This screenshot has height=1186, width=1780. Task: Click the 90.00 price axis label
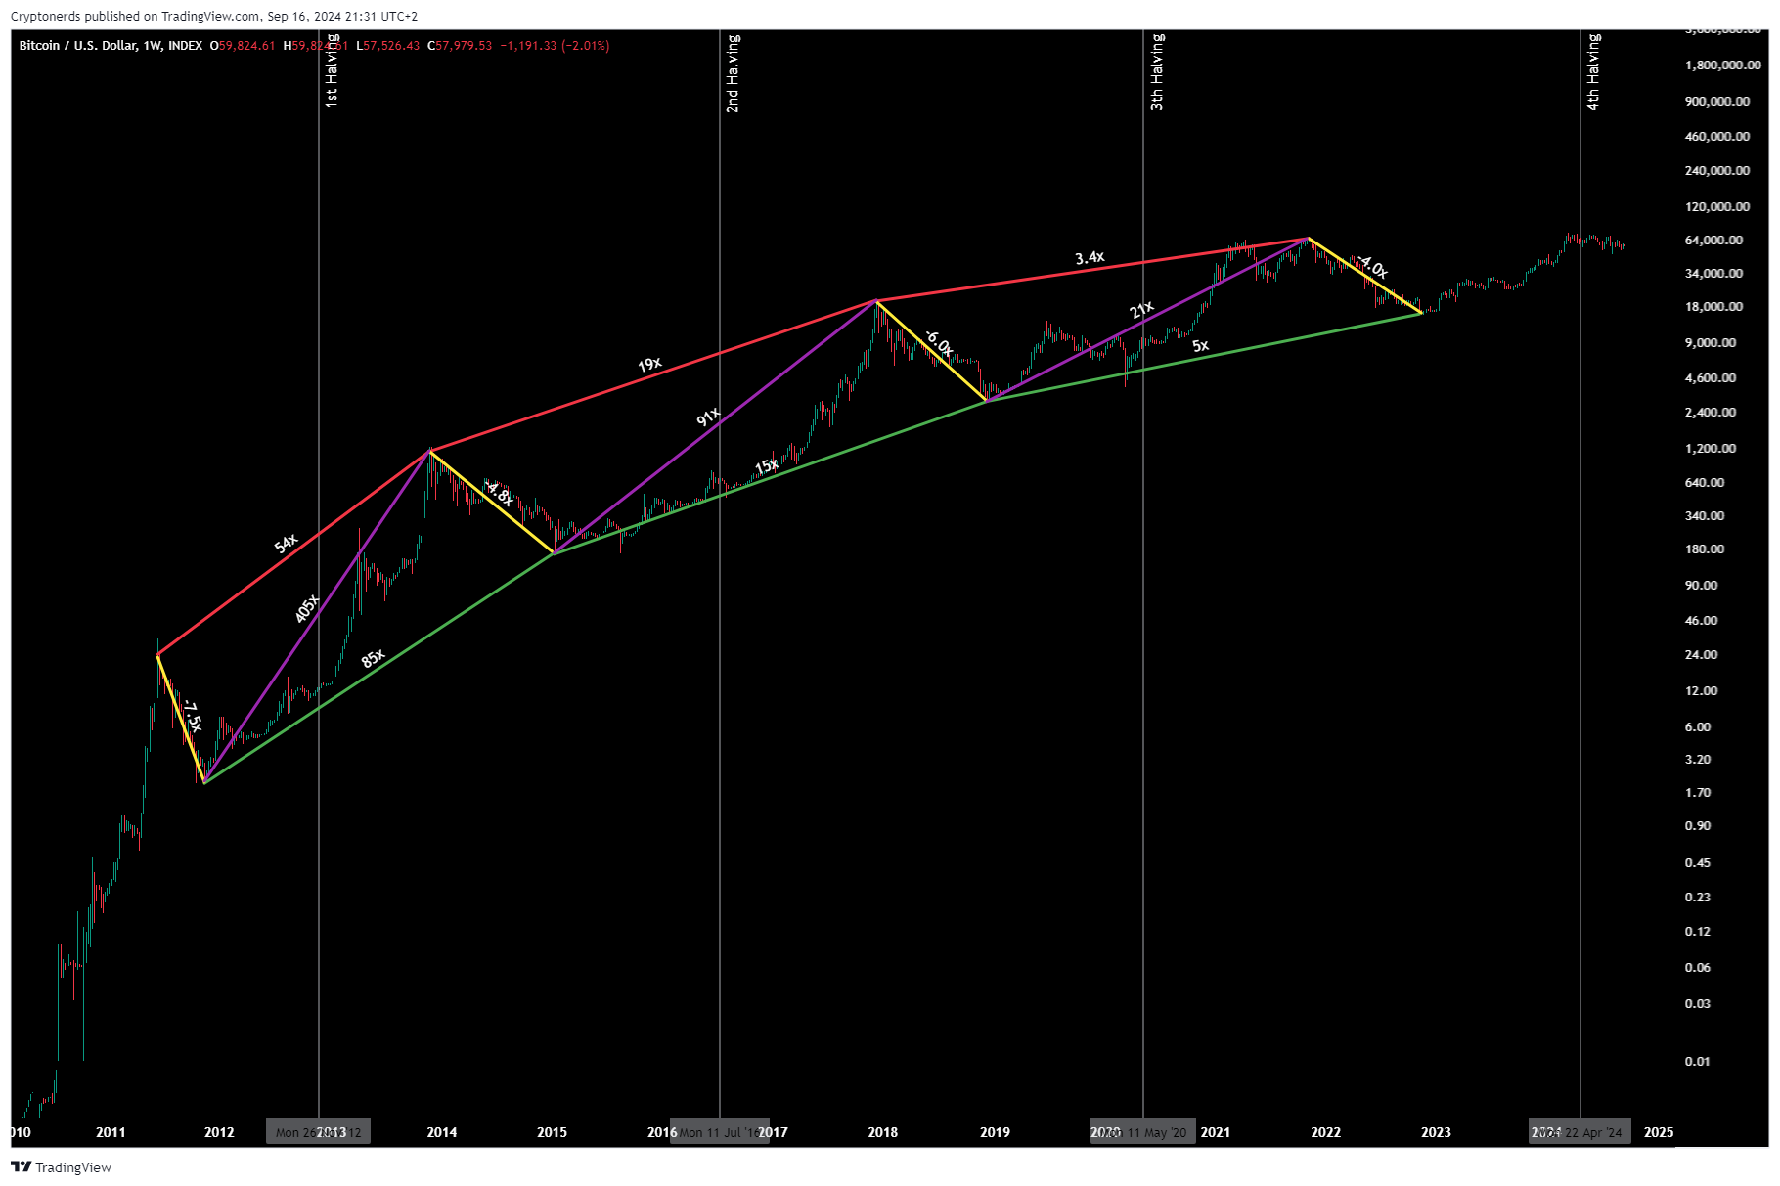pyautogui.click(x=1701, y=586)
